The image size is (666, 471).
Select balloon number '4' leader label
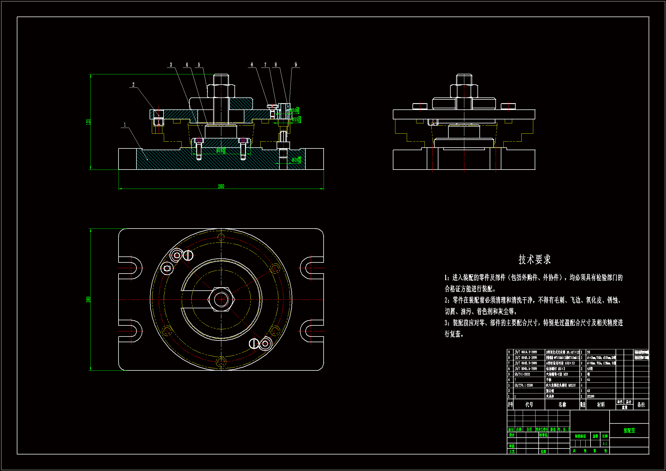click(x=187, y=65)
